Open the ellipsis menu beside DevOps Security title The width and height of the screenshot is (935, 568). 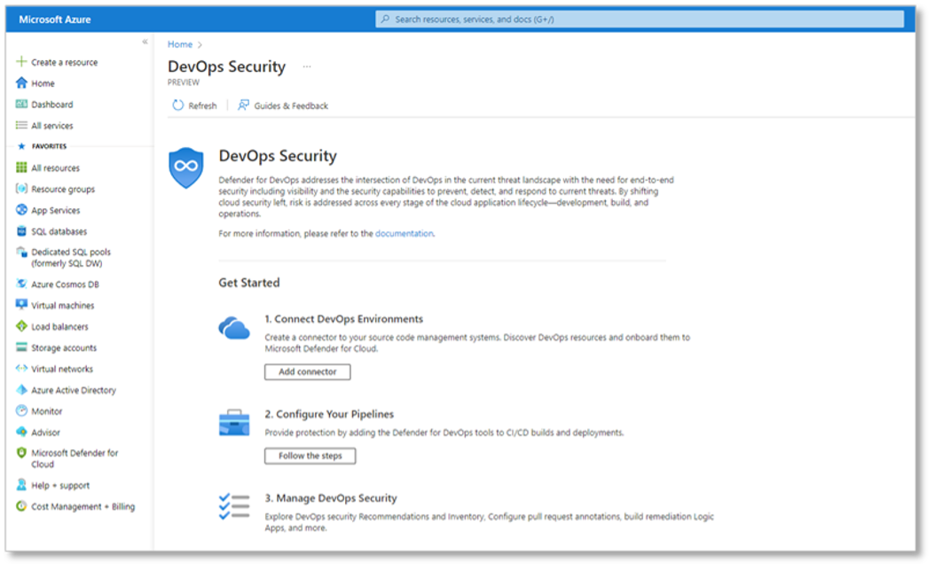(307, 66)
